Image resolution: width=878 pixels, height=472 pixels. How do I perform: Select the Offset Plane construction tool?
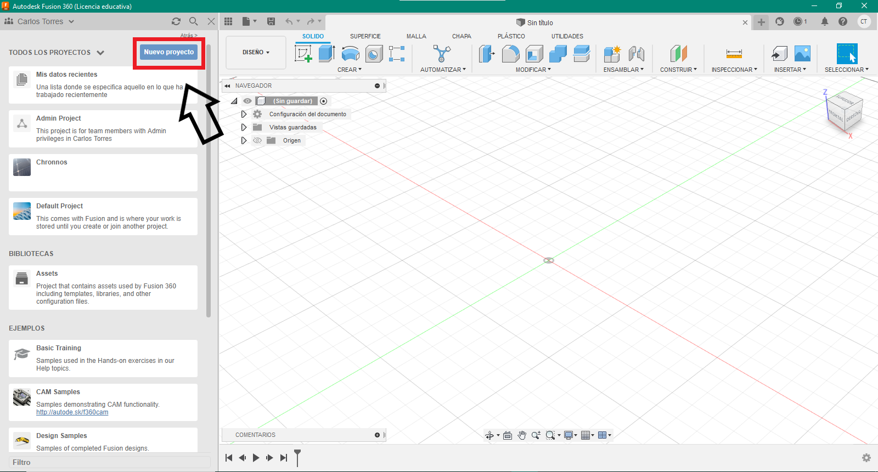(678, 54)
